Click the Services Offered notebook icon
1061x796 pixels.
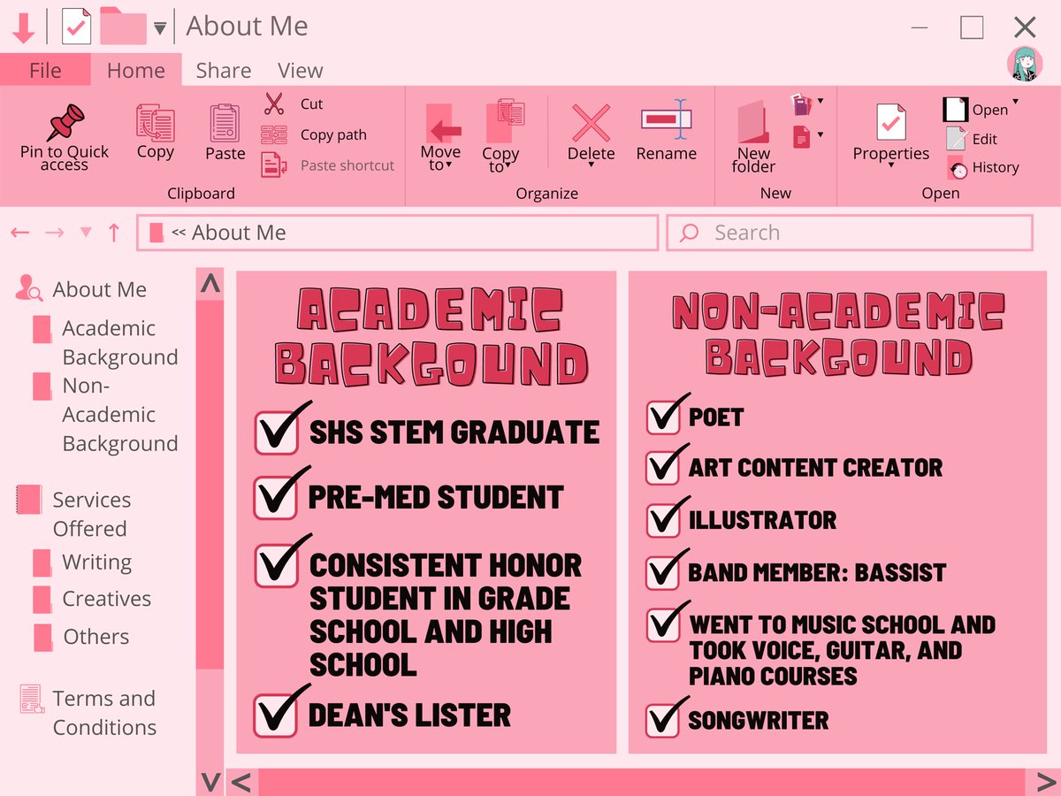point(28,500)
